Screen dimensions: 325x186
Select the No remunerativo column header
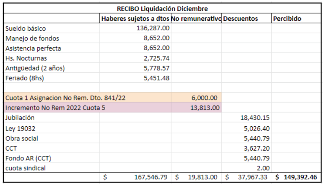(x=196, y=19)
